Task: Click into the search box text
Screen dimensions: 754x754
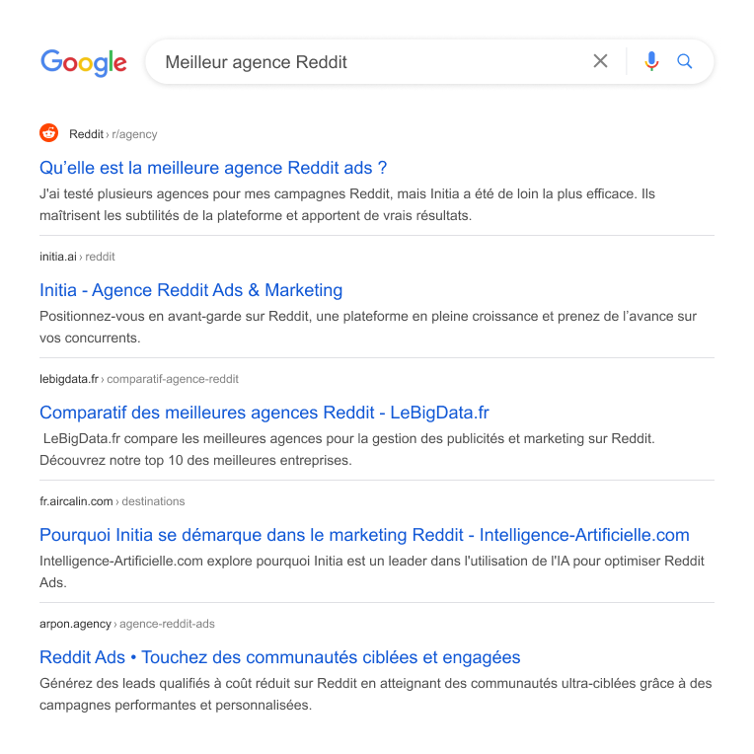Action: (257, 62)
